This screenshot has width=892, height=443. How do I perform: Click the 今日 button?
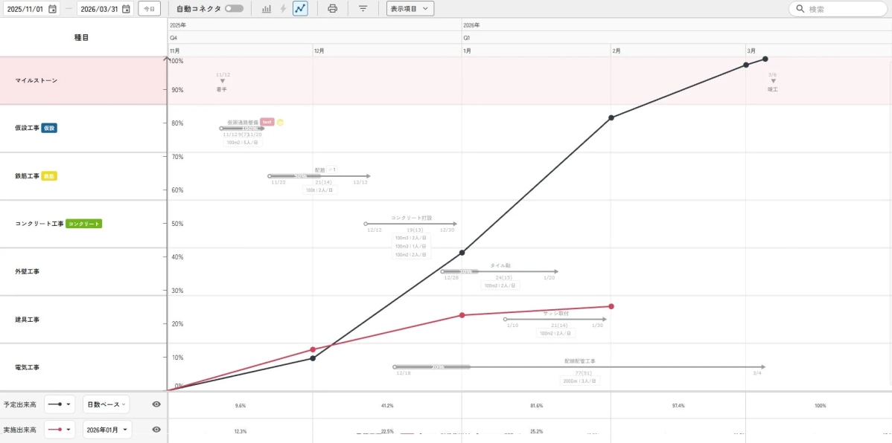[149, 9]
